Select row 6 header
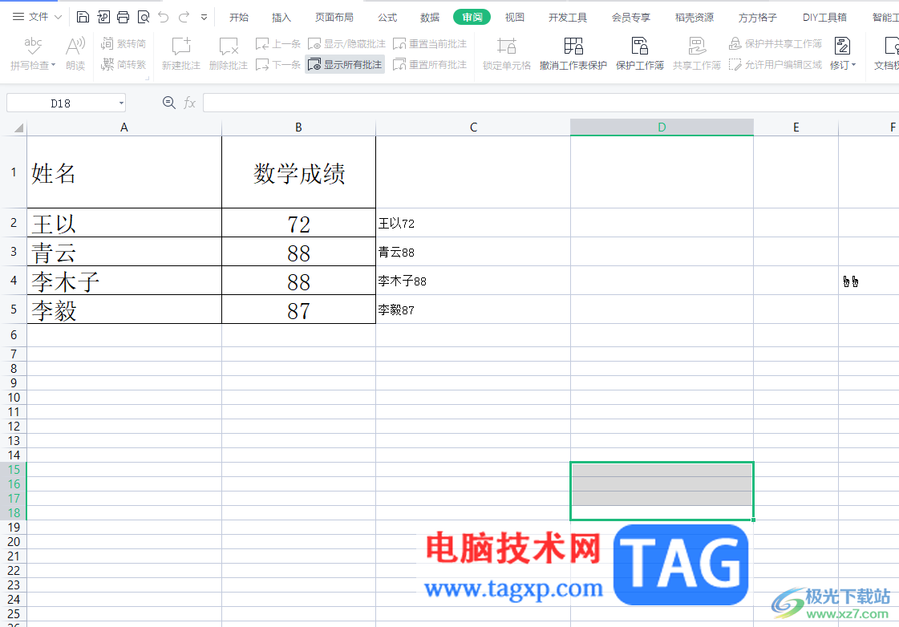Screen dimensions: 899x627 13,334
